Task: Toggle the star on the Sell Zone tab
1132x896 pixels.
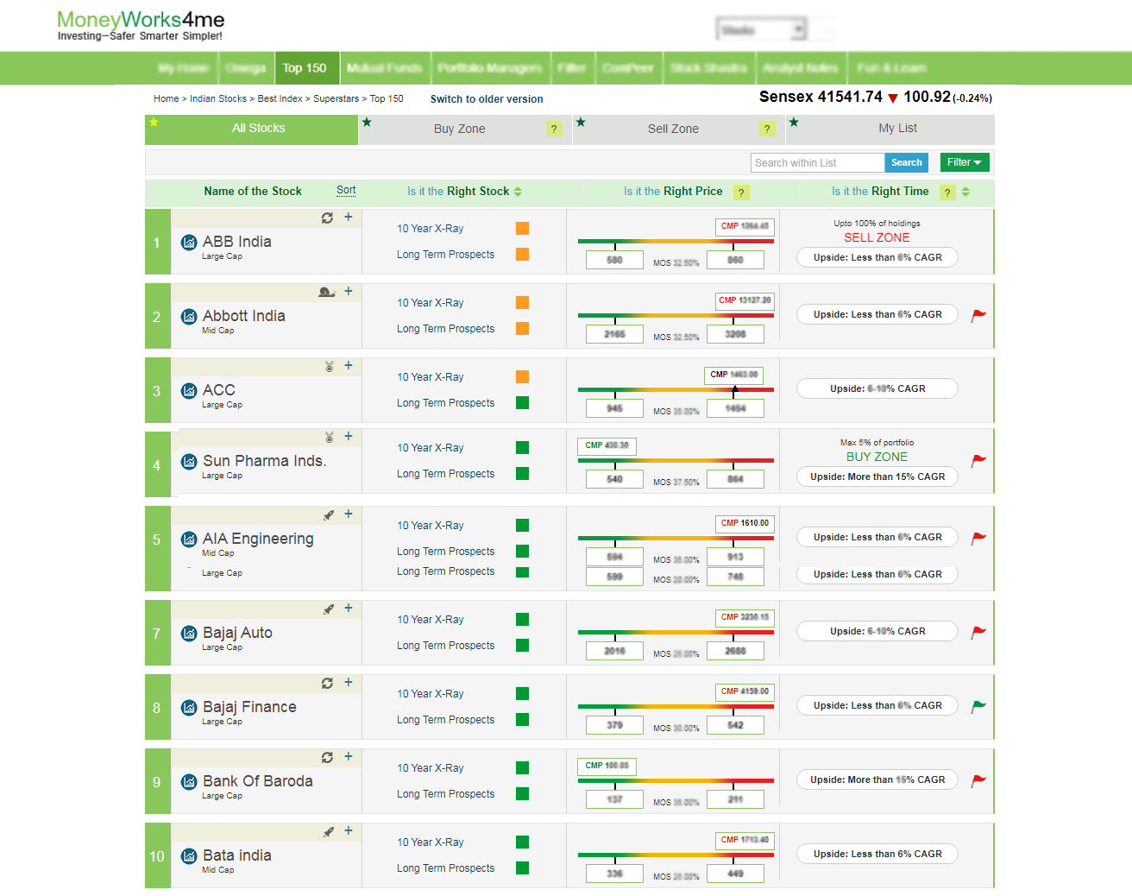Action: [x=581, y=123]
